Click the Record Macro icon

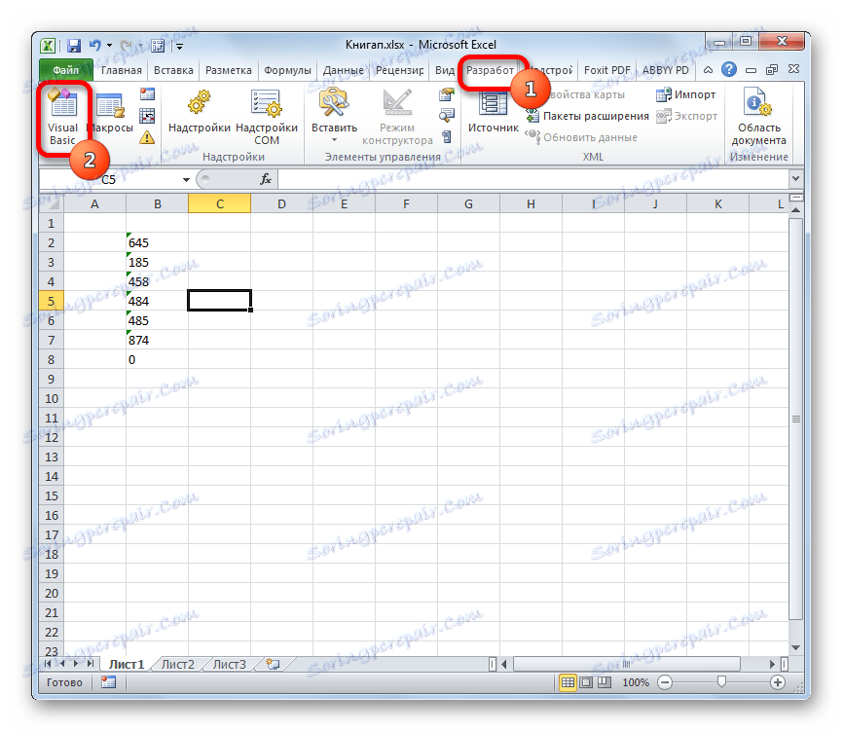coord(147,94)
